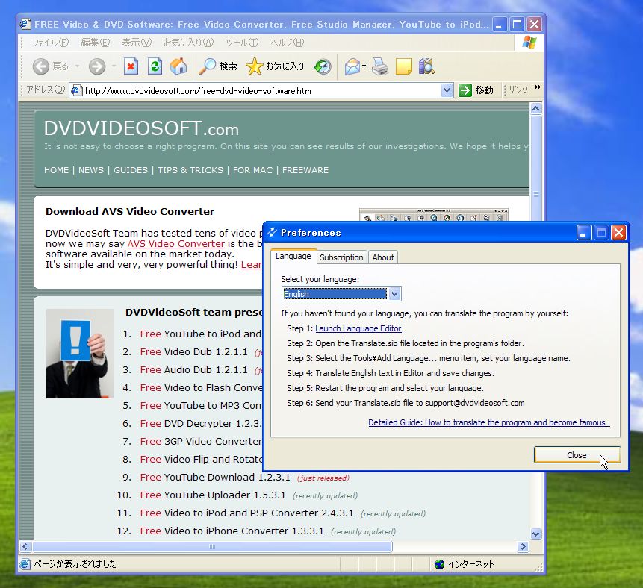
Task: Select the Language tab
Action: tap(293, 256)
